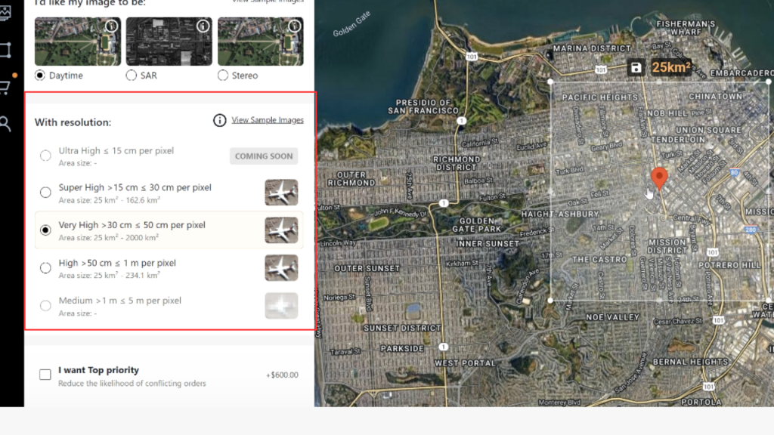Viewport: 774px width, 435px height.
Task: Click Mission District map label
Action: tap(667, 246)
